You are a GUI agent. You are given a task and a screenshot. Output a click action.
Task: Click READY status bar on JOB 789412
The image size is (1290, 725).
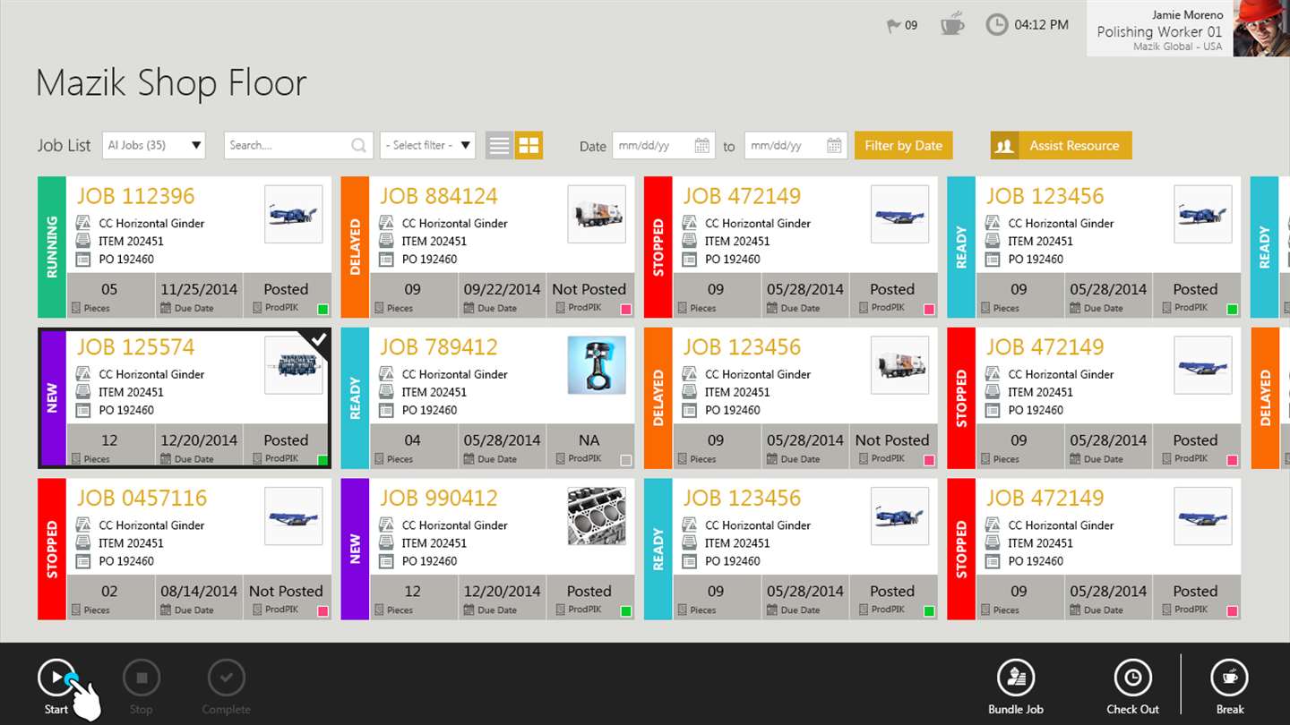coord(355,398)
